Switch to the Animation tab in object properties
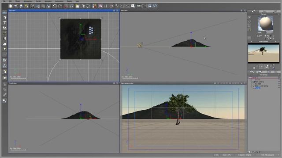This screenshot has height=158, width=282. (x=275, y=11)
